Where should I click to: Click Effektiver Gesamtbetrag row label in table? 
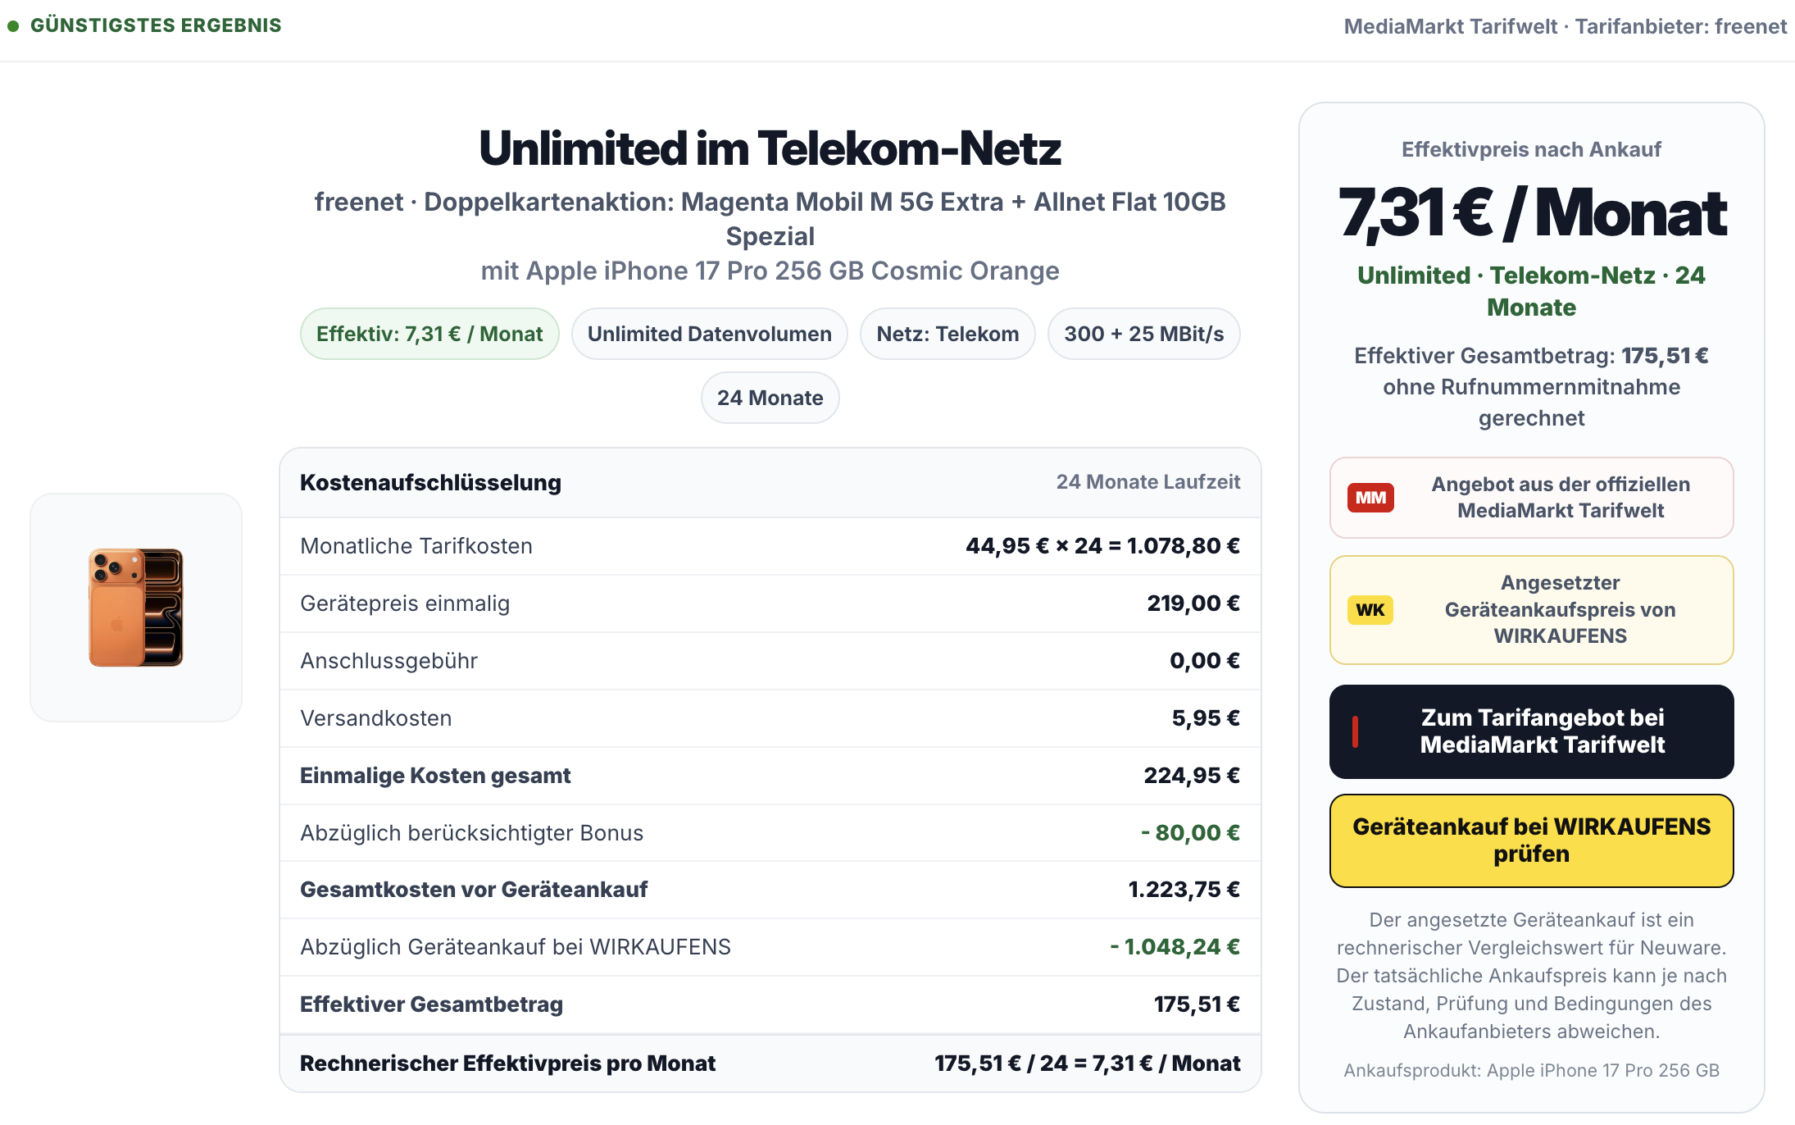(x=431, y=1004)
